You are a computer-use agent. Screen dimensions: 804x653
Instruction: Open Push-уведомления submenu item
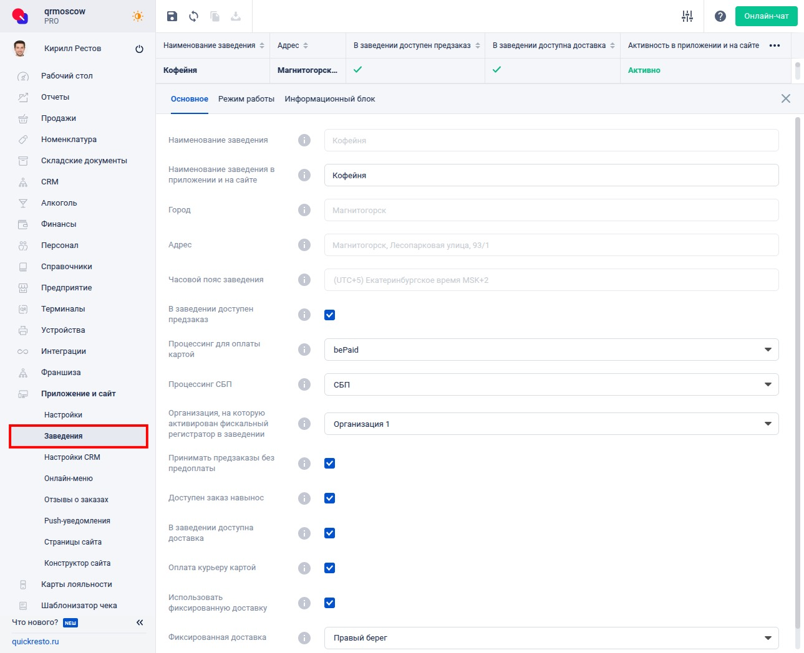pos(78,521)
